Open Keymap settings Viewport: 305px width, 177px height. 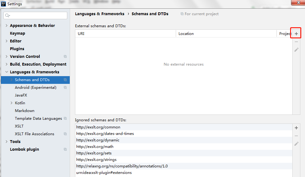[17, 33]
